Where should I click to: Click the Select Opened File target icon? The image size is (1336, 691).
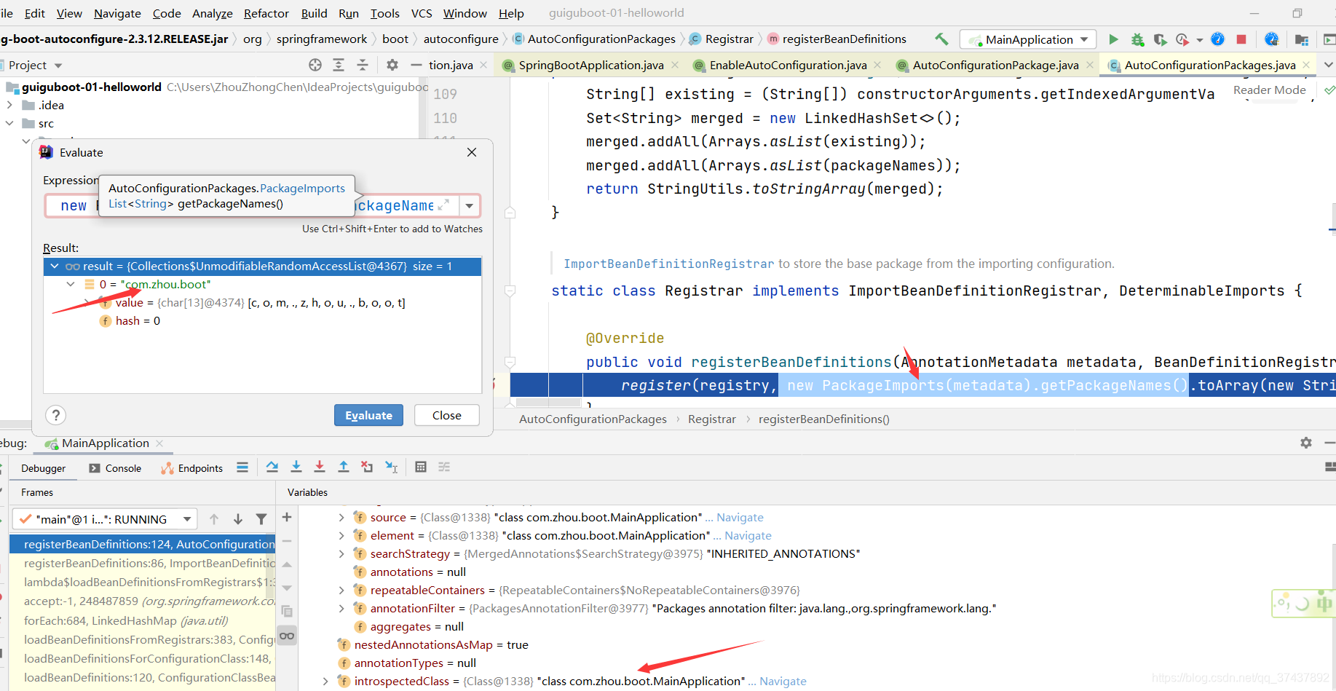coord(315,65)
